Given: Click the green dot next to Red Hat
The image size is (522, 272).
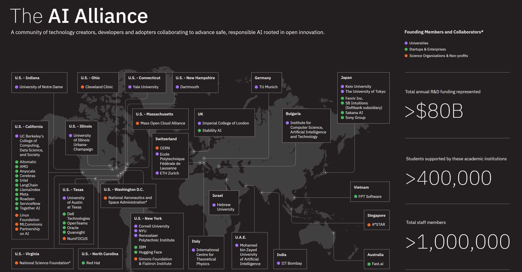Looking at the screenshot, I should coord(83,263).
